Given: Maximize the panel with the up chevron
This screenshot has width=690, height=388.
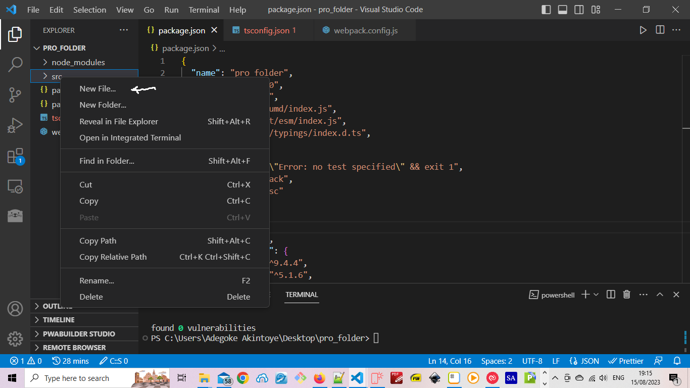Looking at the screenshot, I should point(660,295).
